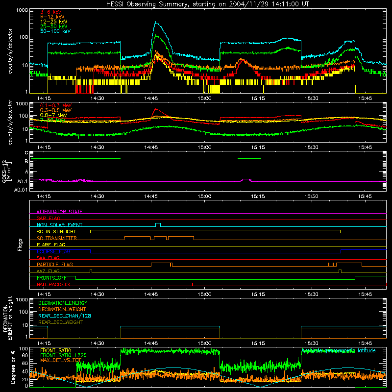The height and width of the screenshot is (392, 392).
Task: Select the 12-25 keV legend label
Action: [x=54, y=22]
